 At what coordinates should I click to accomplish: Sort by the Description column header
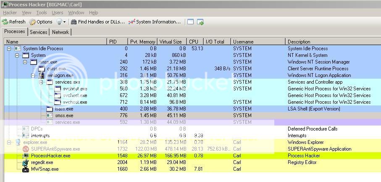333,41
